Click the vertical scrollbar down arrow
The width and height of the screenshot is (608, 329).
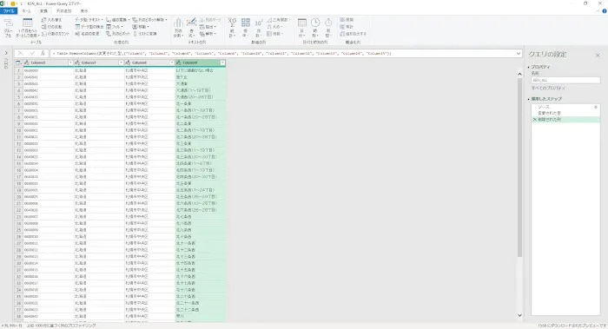(519, 315)
